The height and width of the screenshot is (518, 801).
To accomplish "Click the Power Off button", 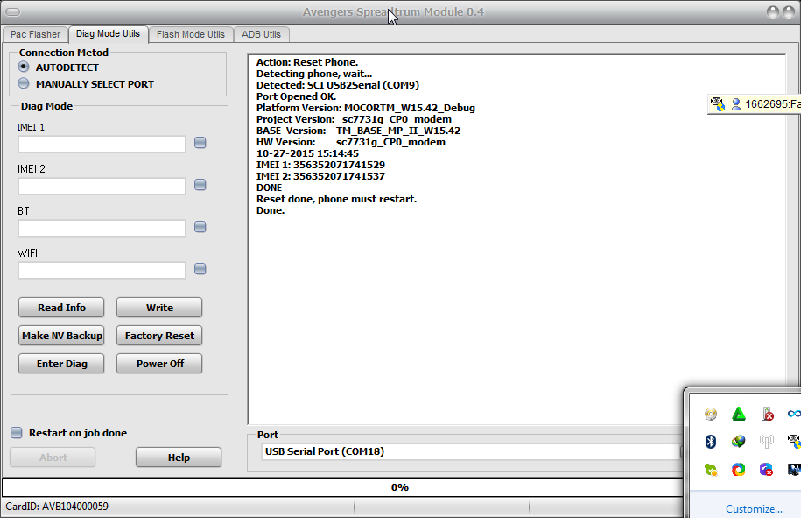I will [x=159, y=364].
